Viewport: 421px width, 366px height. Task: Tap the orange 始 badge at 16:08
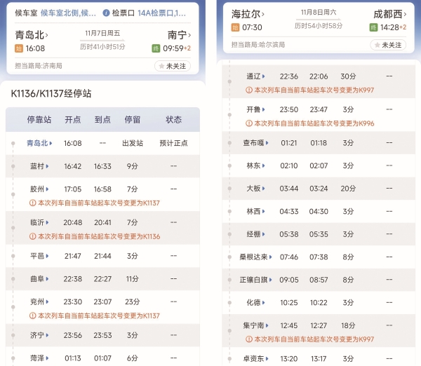[x=19, y=48]
